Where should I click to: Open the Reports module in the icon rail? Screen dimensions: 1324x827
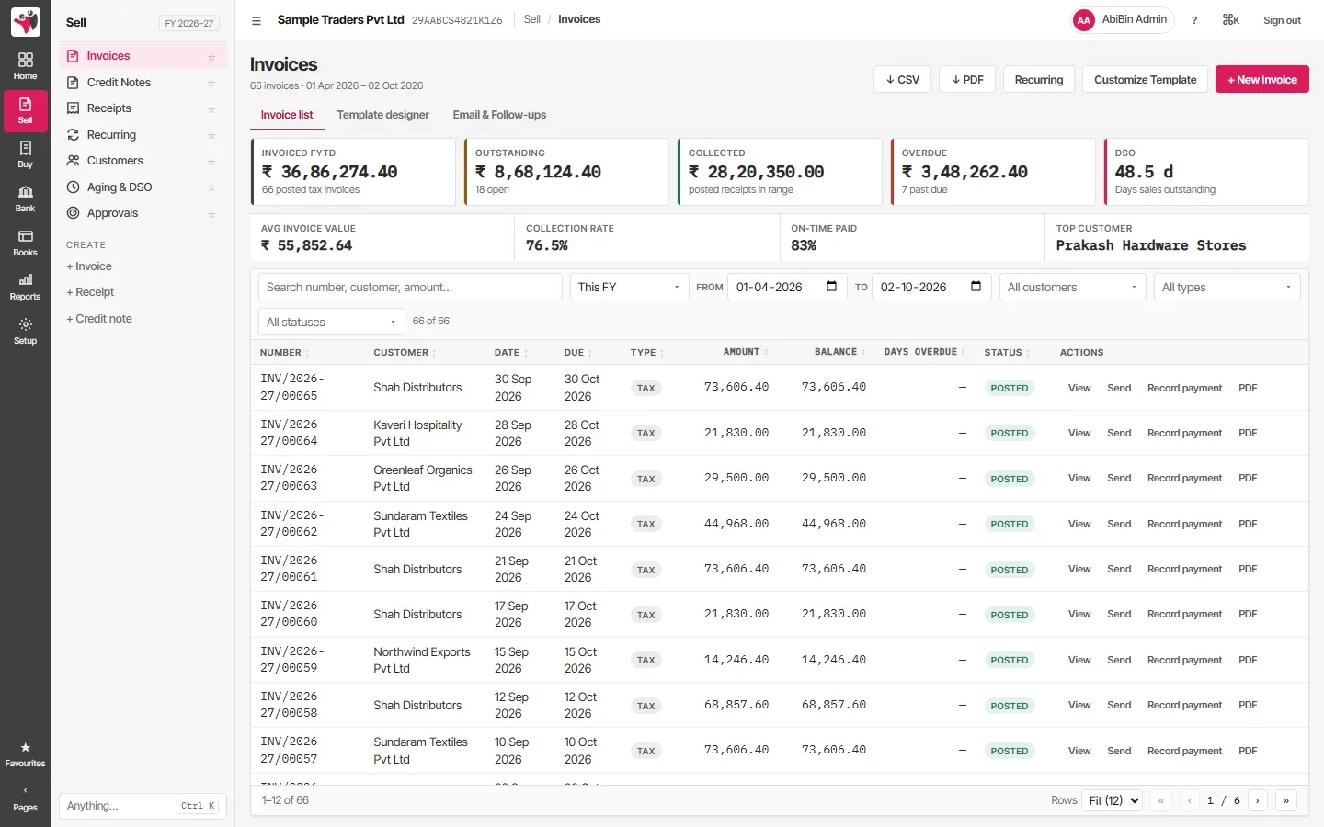25,287
